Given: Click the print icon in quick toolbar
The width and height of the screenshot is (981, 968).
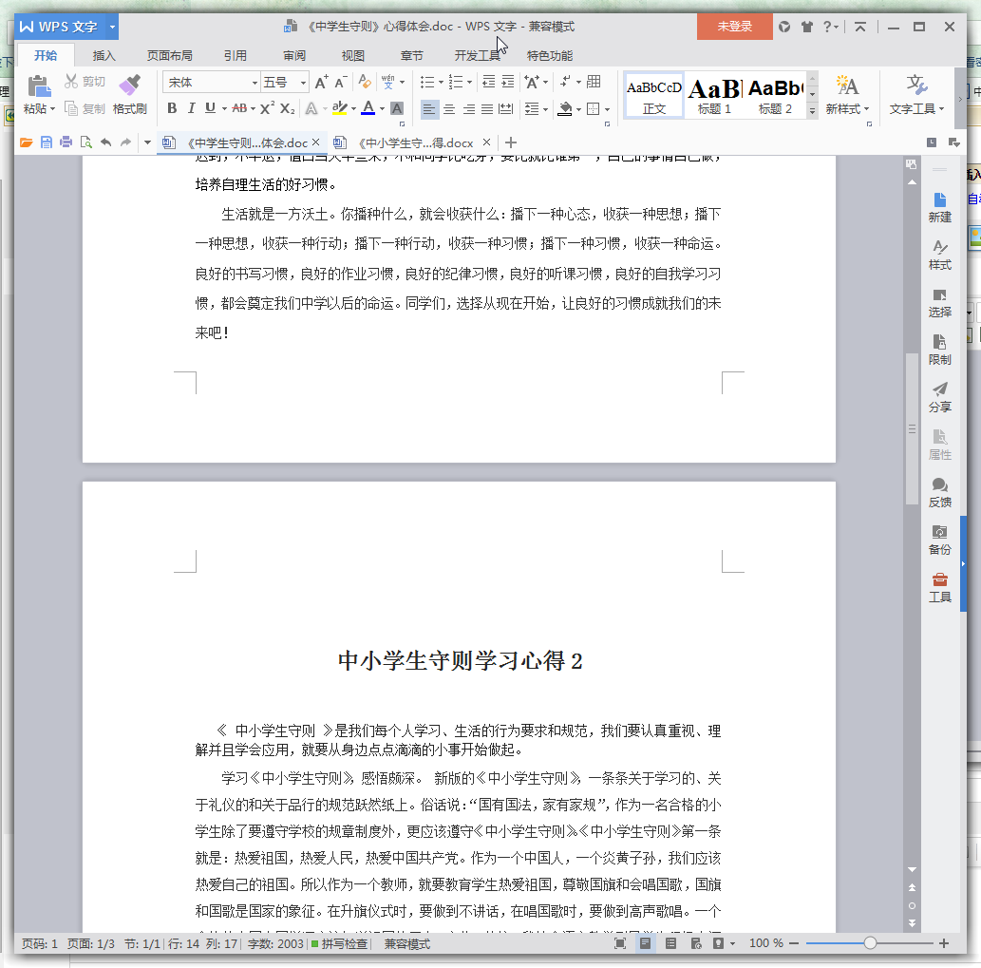Looking at the screenshot, I should click(66, 142).
